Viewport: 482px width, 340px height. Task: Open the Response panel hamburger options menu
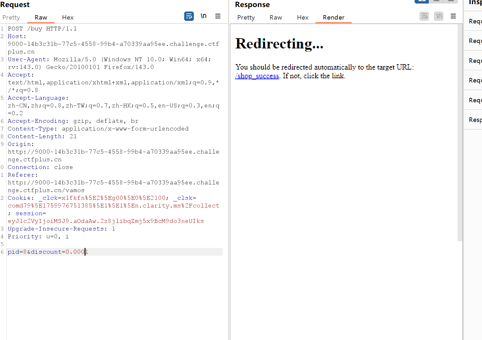point(453,16)
